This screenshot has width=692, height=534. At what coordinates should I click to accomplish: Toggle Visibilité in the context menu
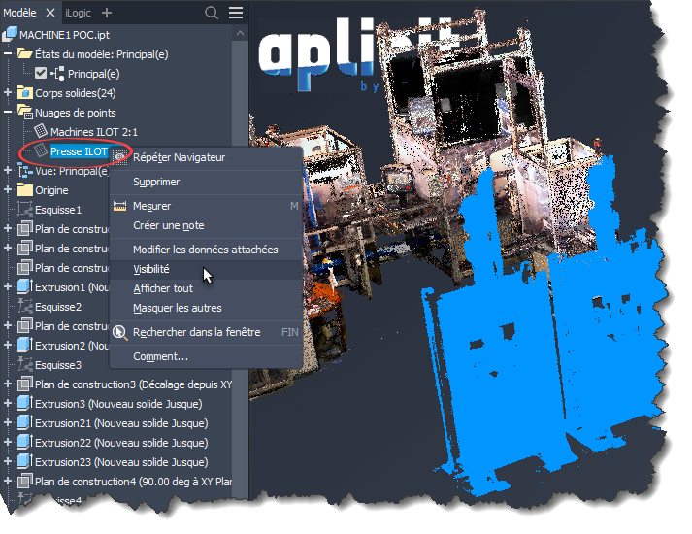pos(150,269)
